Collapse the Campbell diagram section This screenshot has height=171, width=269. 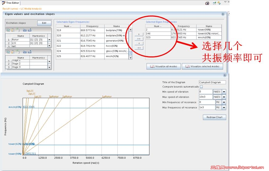225,75
